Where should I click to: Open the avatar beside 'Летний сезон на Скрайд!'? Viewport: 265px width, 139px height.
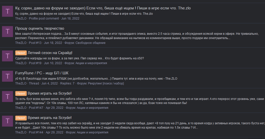[x=7, y=56]
